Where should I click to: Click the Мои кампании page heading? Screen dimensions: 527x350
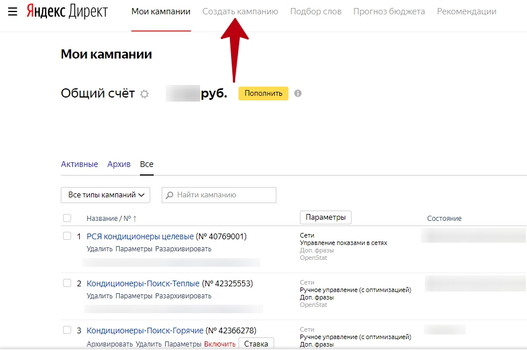[106, 54]
